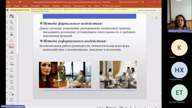Viewport: 192px width, 108px height.
Task: Toggle the Примечания comments button in status bar
Action: 111,107
